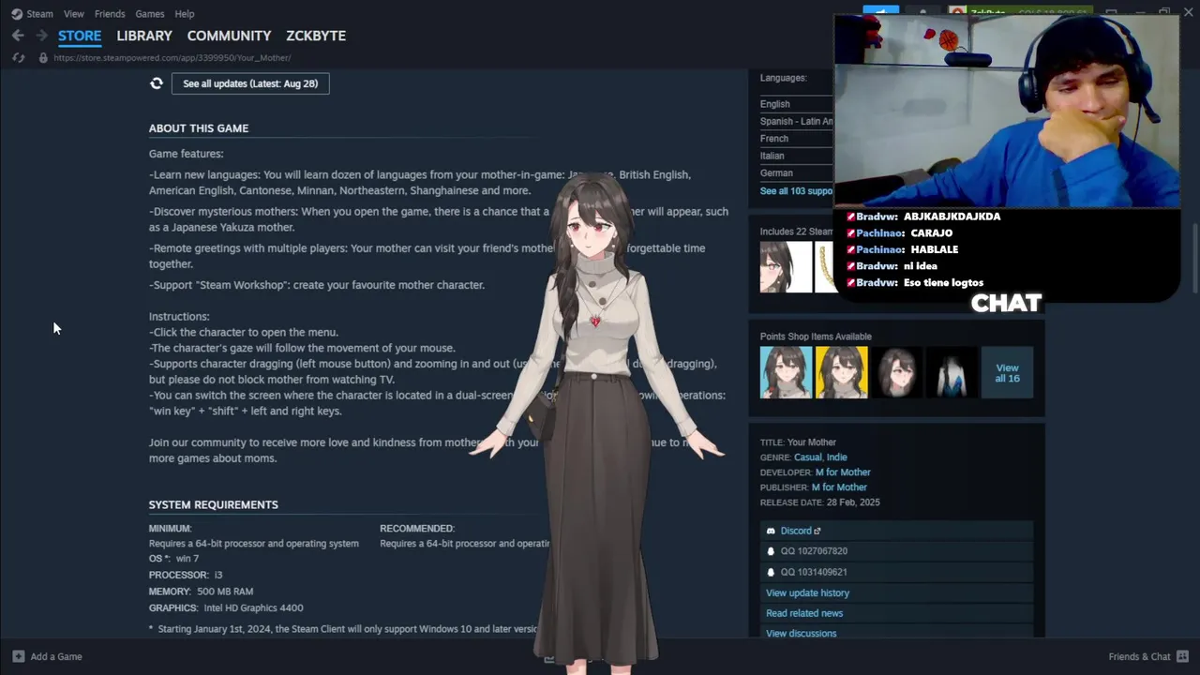The height and width of the screenshot is (675, 1200).
Task: Open the Help menu
Action: point(185,14)
